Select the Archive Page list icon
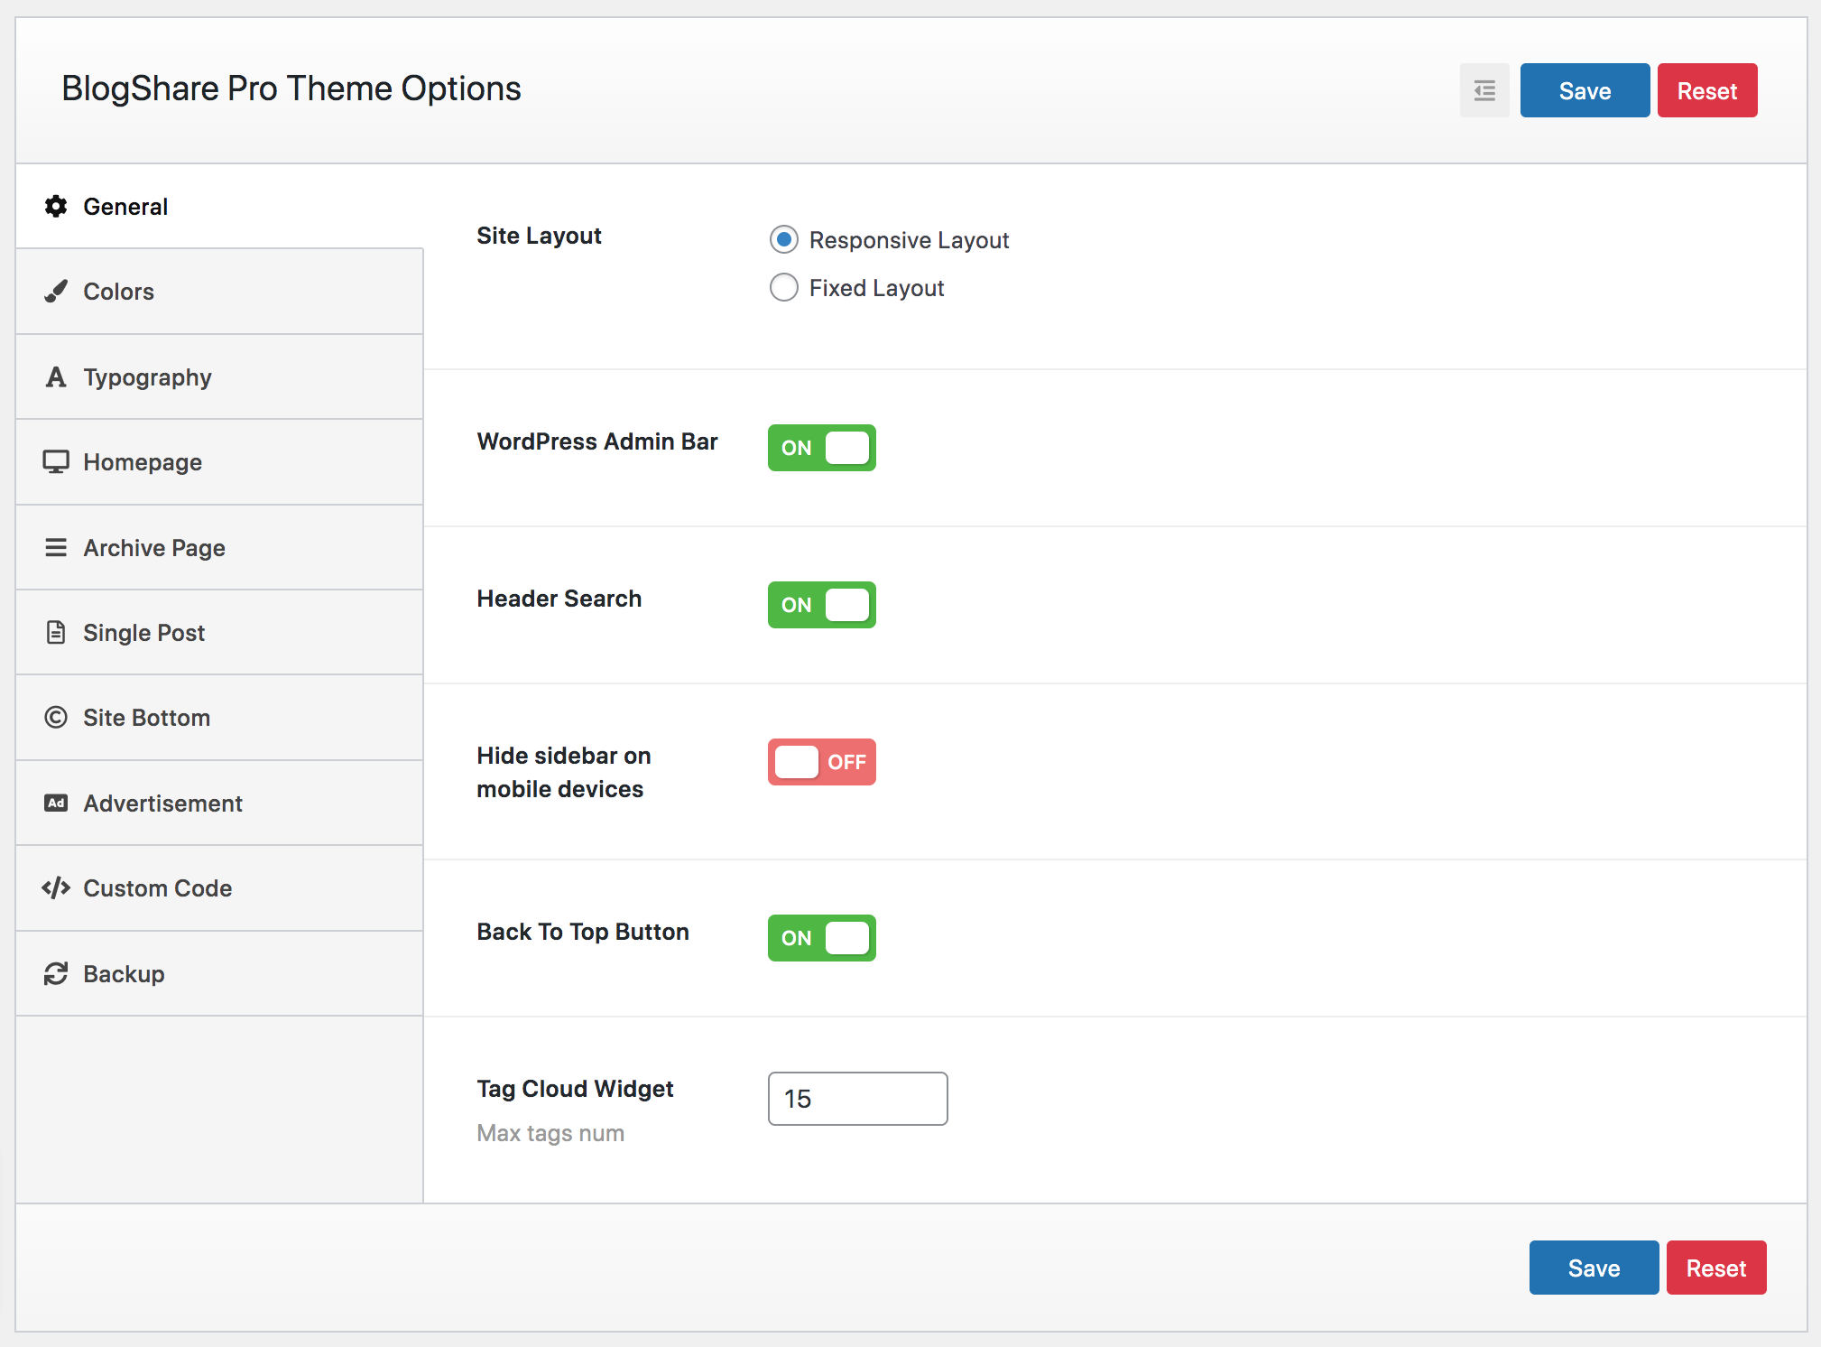This screenshot has width=1821, height=1347. pos(55,547)
